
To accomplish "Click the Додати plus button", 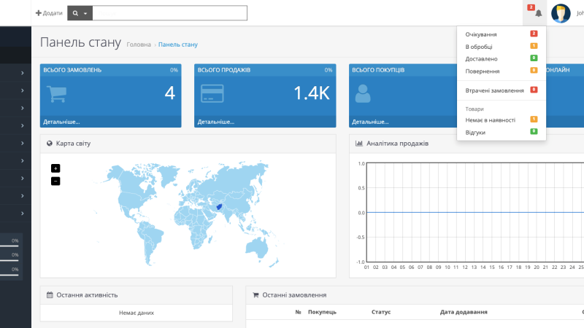I will pyautogui.click(x=49, y=13).
